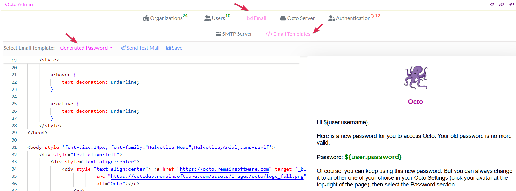This screenshot has height=191, width=516.
Task: Click the purple octopus logo in preview
Action: click(x=415, y=78)
